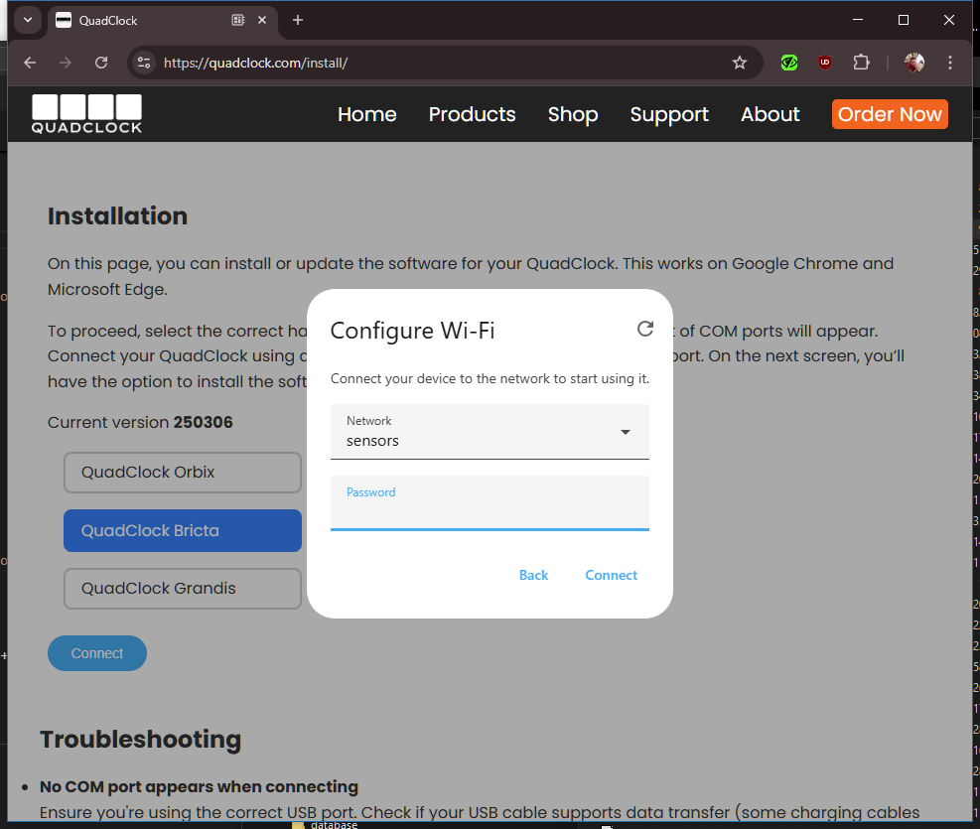The width and height of the screenshot is (980, 829).
Task: Click Back in the Wi-Fi dialog
Action: pos(533,575)
